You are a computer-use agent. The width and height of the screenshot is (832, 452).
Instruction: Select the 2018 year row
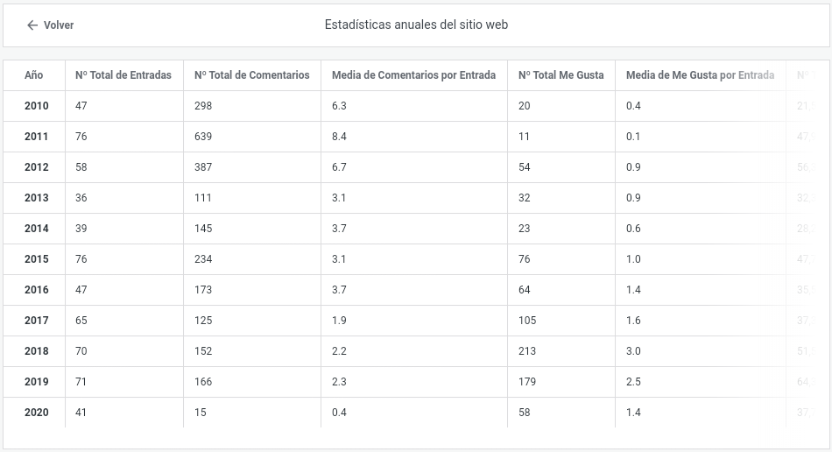(37, 351)
